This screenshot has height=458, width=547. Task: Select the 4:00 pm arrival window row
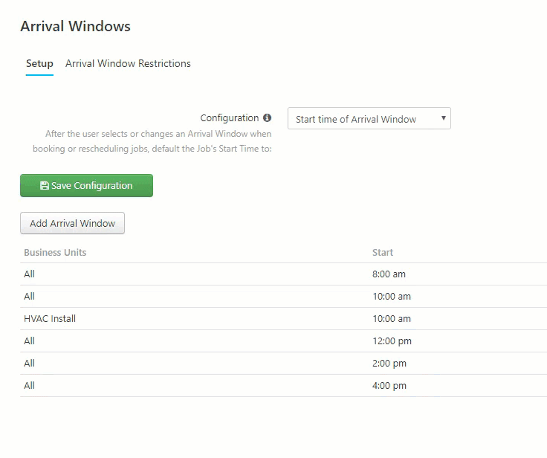tap(284, 386)
